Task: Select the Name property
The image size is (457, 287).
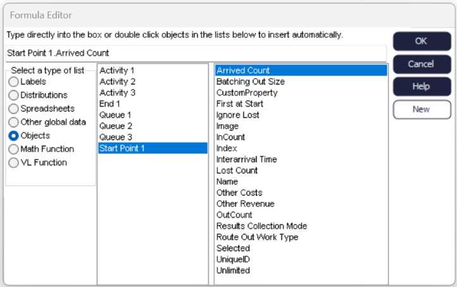Action: point(301,182)
